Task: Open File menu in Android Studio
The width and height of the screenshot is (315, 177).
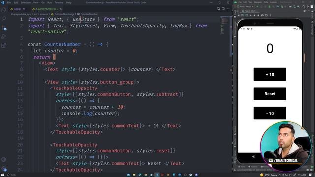Action: click(240, 2)
